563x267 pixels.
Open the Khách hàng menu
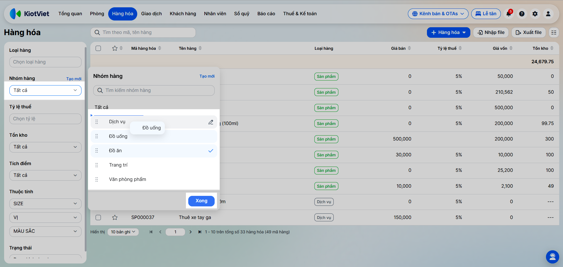tap(183, 14)
